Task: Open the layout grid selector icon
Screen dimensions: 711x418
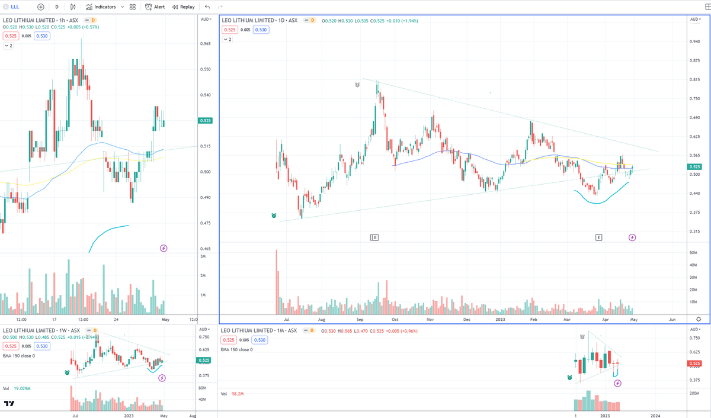Action: pyautogui.click(x=133, y=7)
